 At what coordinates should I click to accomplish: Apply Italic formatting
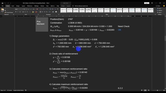18,12
